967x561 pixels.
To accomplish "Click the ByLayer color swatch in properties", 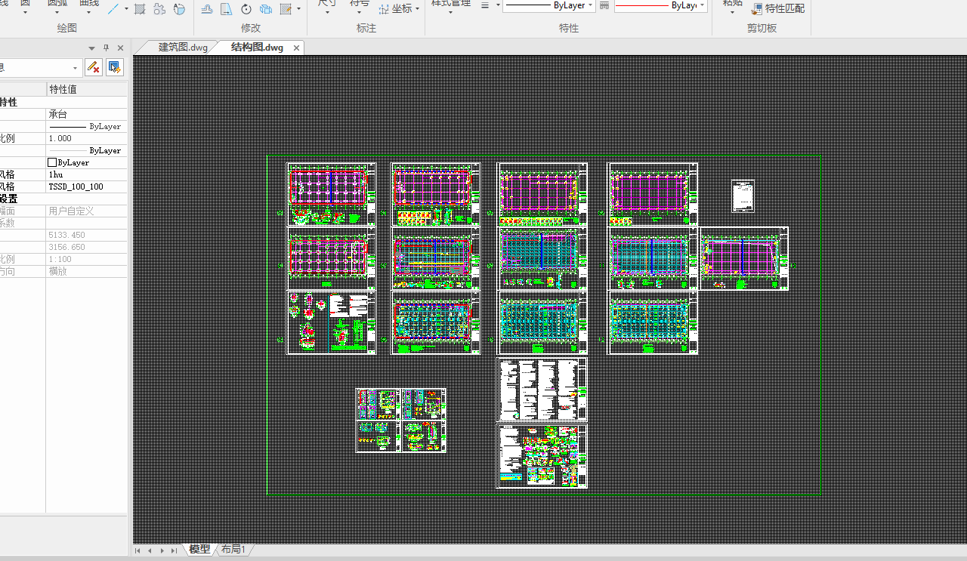I will point(52,162).
